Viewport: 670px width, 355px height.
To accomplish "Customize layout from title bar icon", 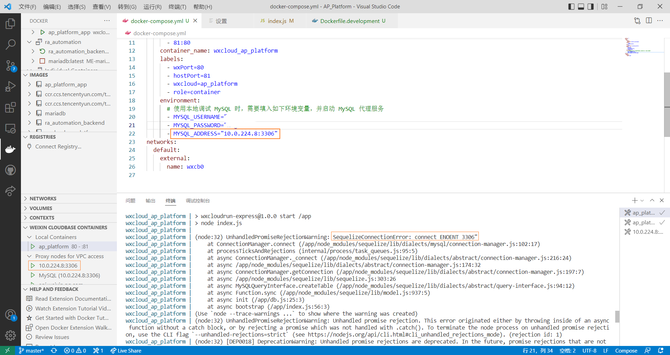I will tap(604, 7).
